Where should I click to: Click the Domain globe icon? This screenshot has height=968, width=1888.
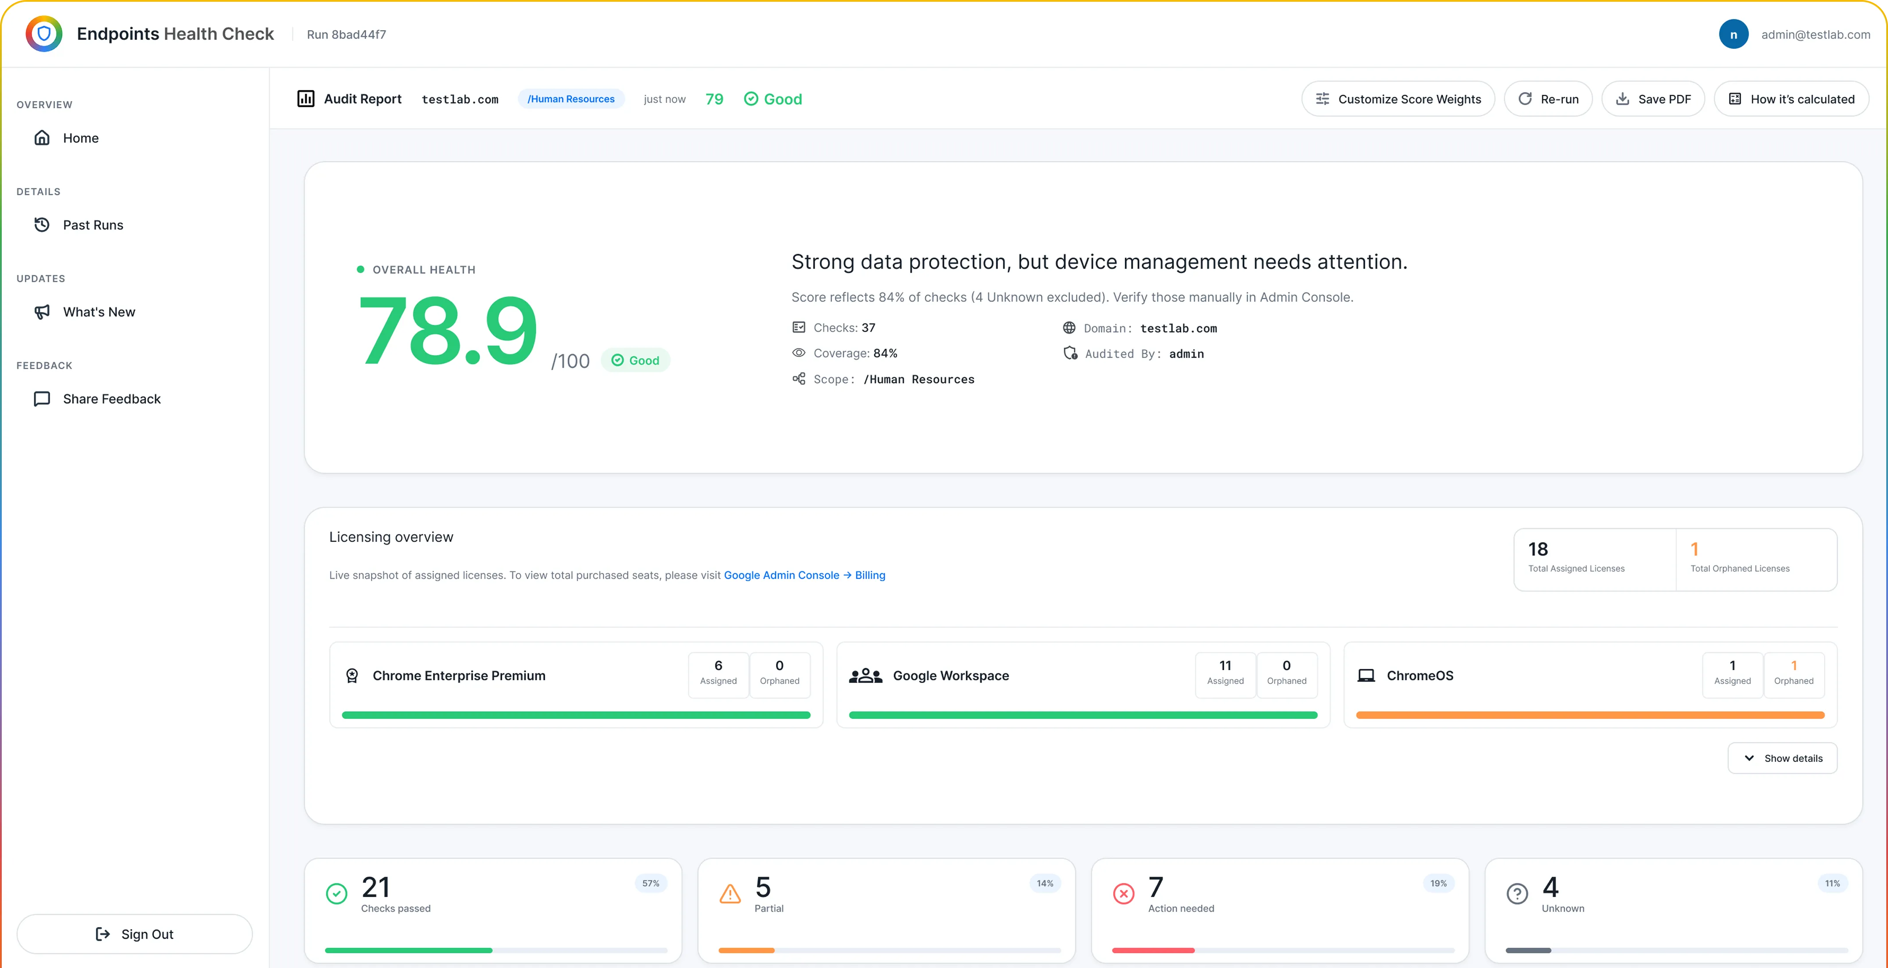(x=1069, y=328)
